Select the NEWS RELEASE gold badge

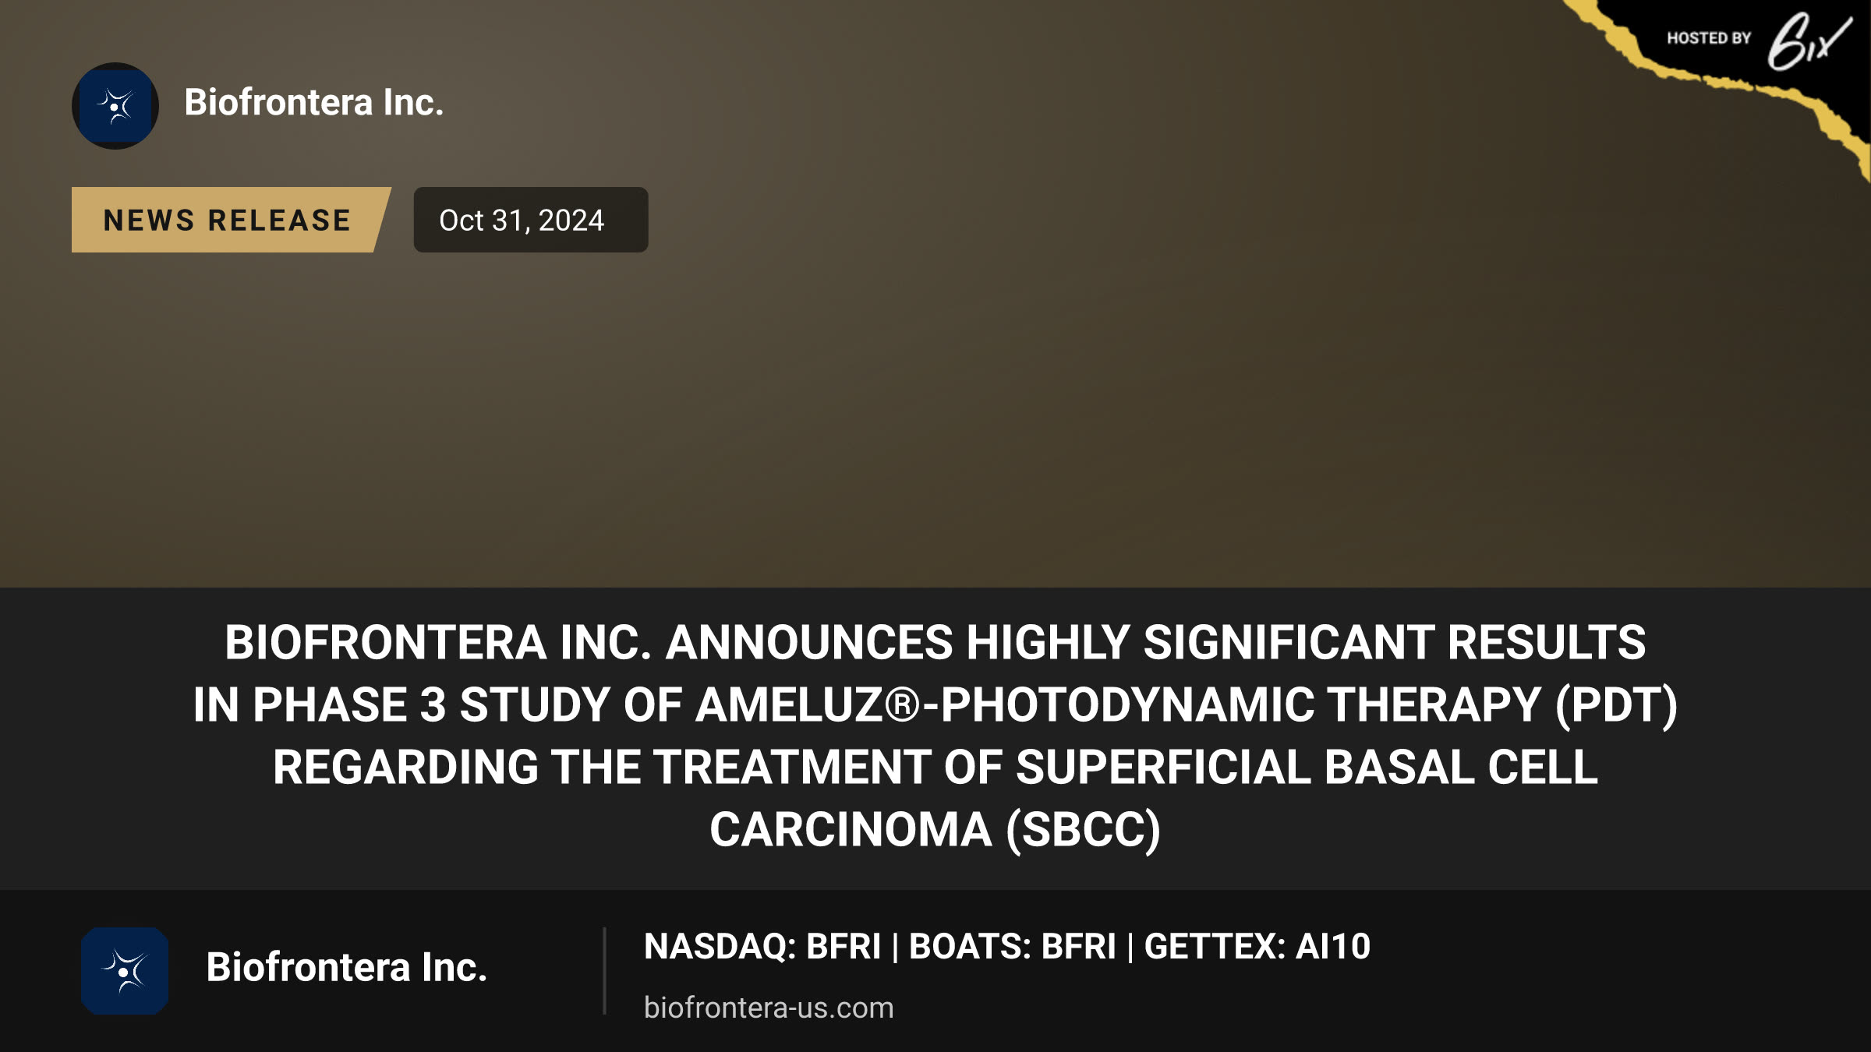231,220
